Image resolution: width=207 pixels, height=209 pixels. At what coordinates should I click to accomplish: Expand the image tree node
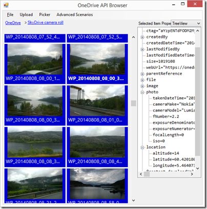click(x=142, y=86)
